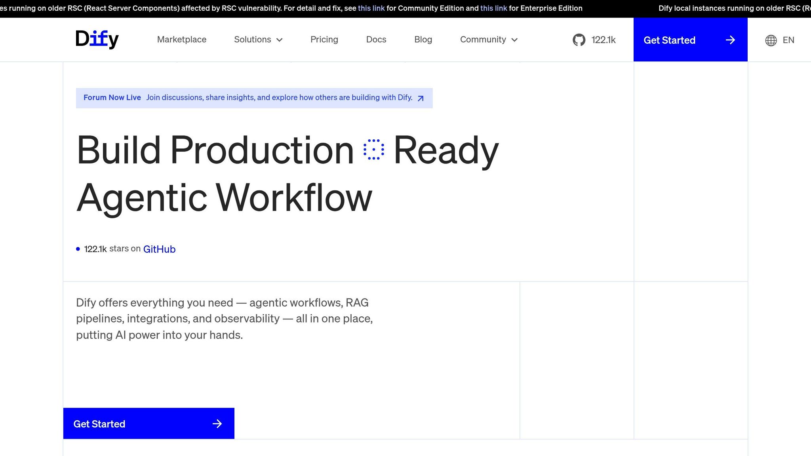
Task: Open the Marketplace menu item
Action: click(x=181, y=40)
